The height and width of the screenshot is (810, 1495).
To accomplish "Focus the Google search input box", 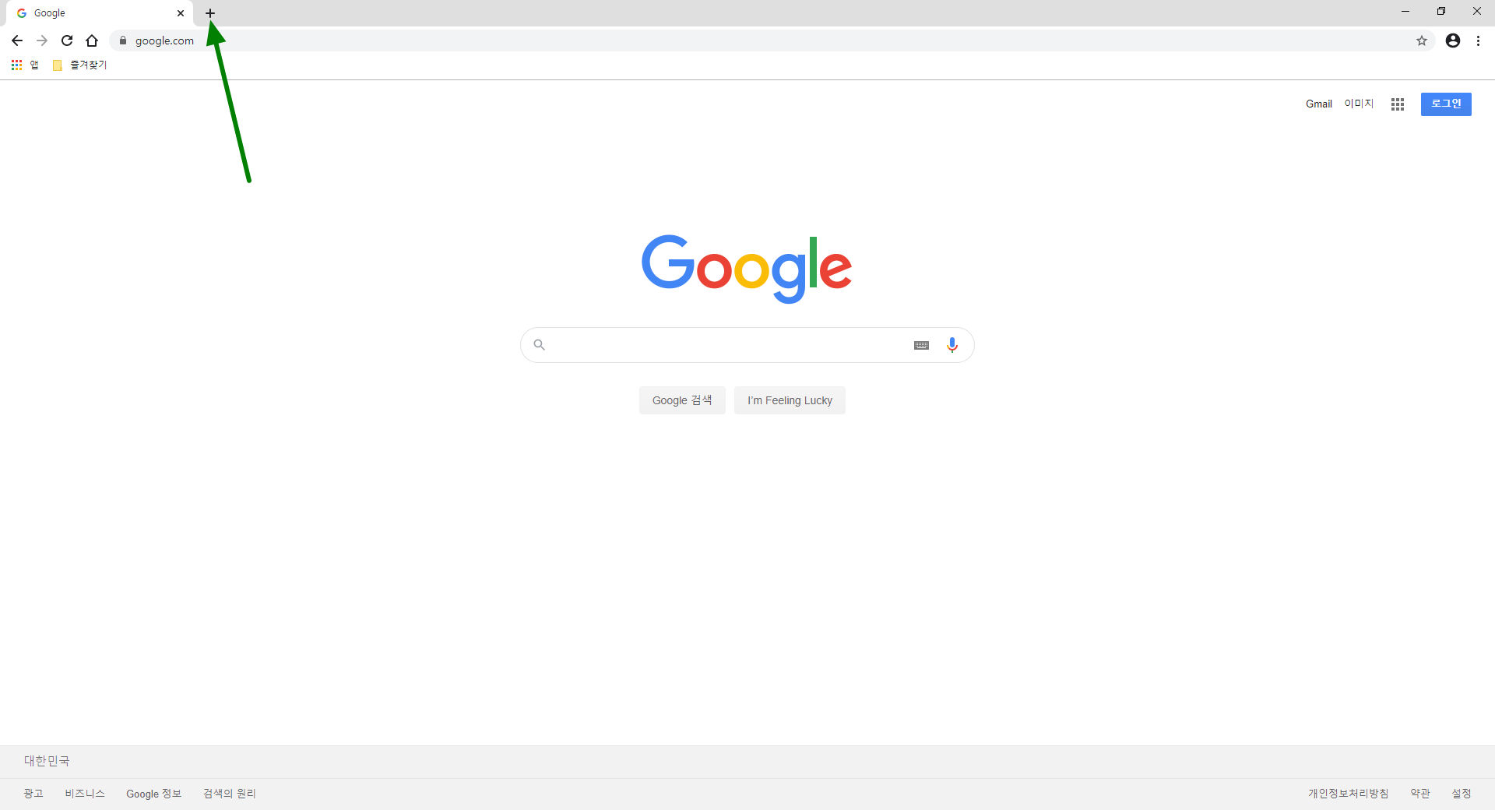I will point(728,345).
